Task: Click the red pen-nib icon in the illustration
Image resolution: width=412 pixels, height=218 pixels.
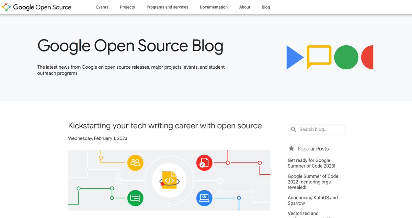Action: (x=204, y=162)
